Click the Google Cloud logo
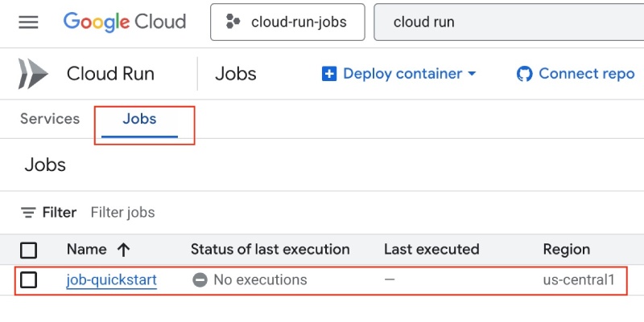Screen dimensions: 644x322 tap(125, 22)
